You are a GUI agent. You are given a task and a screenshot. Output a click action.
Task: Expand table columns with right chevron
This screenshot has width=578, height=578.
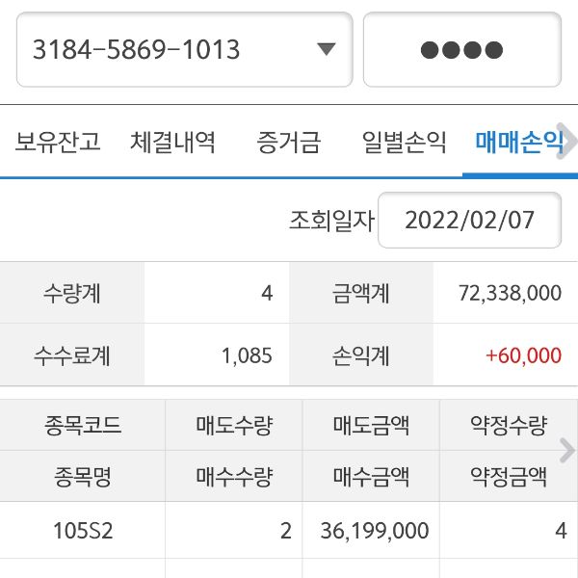566,450
